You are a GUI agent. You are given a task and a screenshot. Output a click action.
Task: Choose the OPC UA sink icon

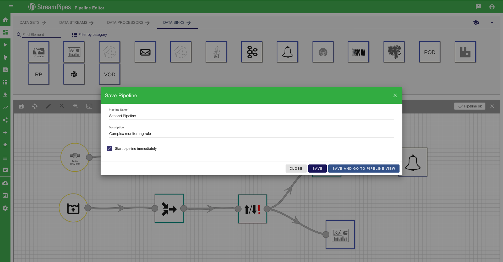358,52
